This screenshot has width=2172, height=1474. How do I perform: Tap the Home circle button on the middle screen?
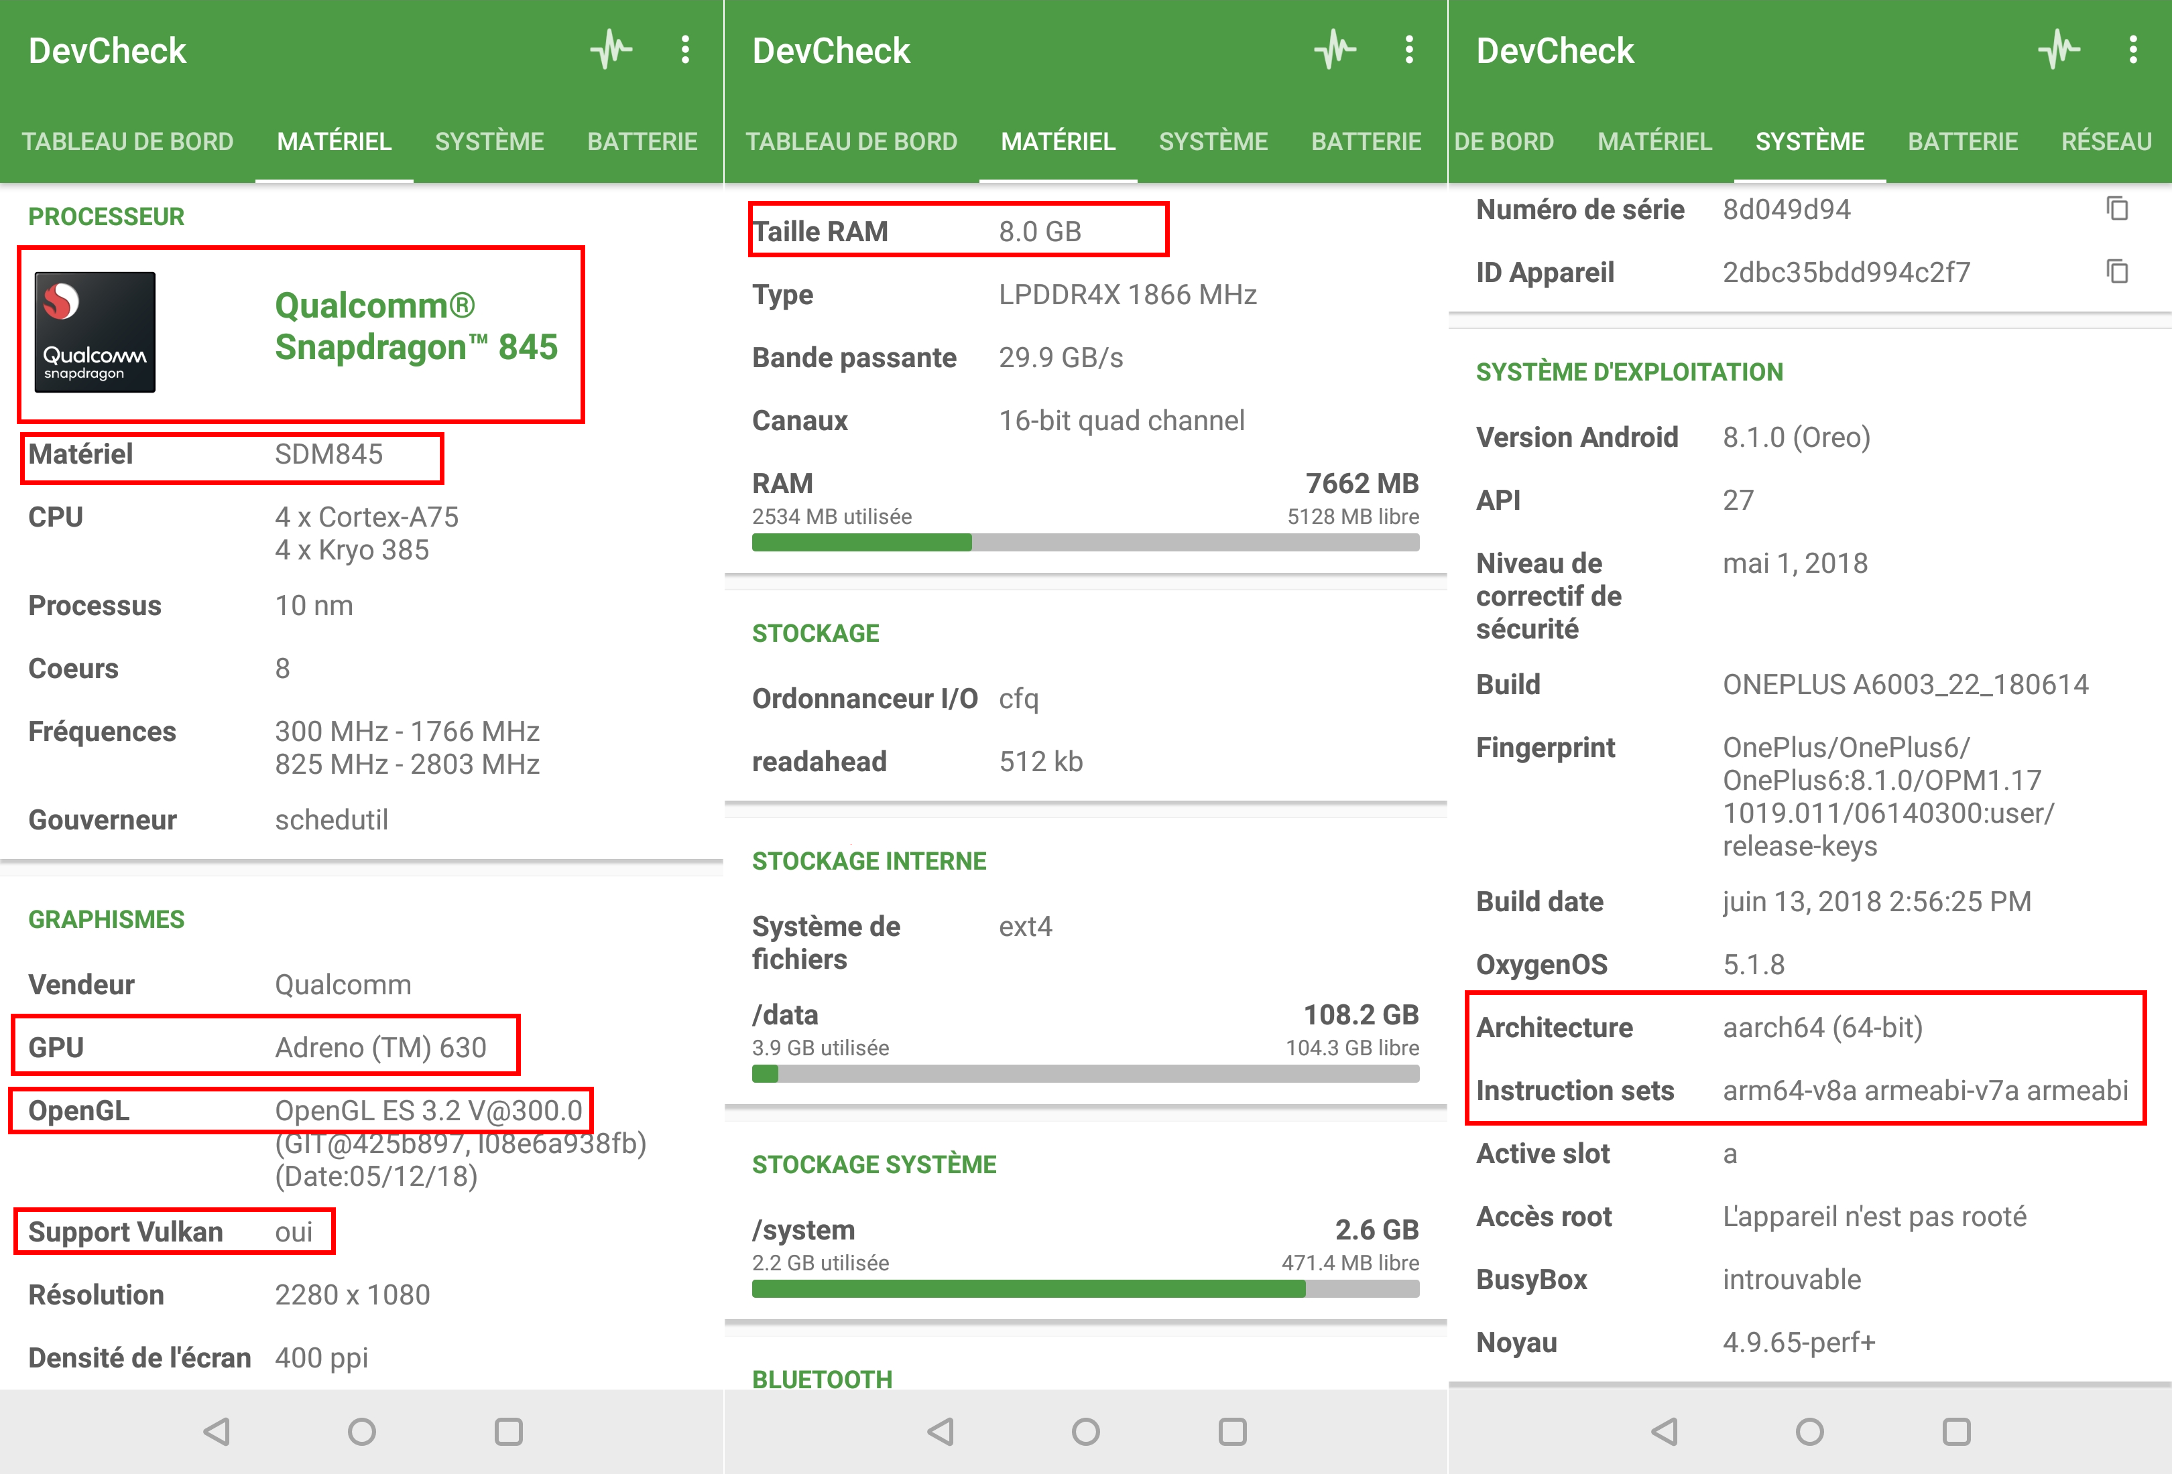(1086, 1431)
